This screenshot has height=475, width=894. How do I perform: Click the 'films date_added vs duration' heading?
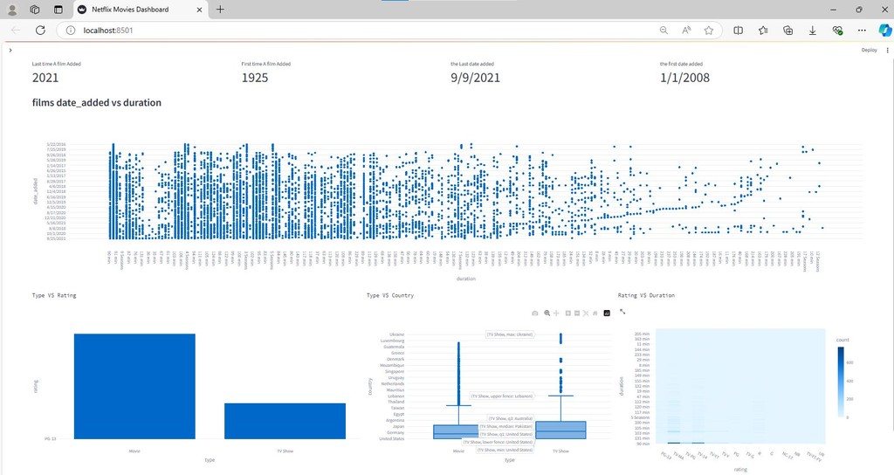click(x=97, y=103)
